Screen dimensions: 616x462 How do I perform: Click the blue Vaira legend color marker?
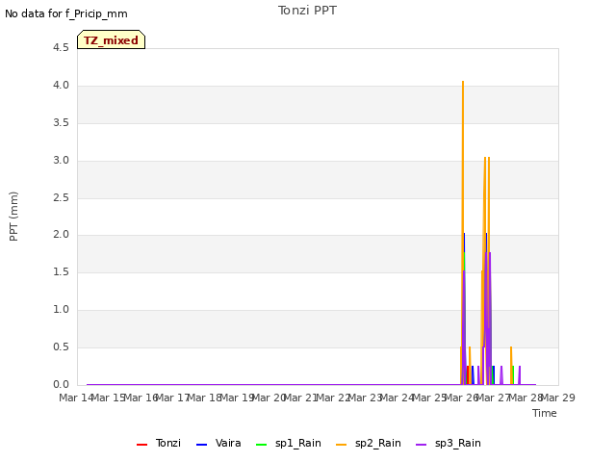click(x=201, y=445)
